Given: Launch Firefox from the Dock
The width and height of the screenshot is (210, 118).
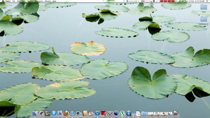Looking at the screenshot, I should (x=66, y=113).
